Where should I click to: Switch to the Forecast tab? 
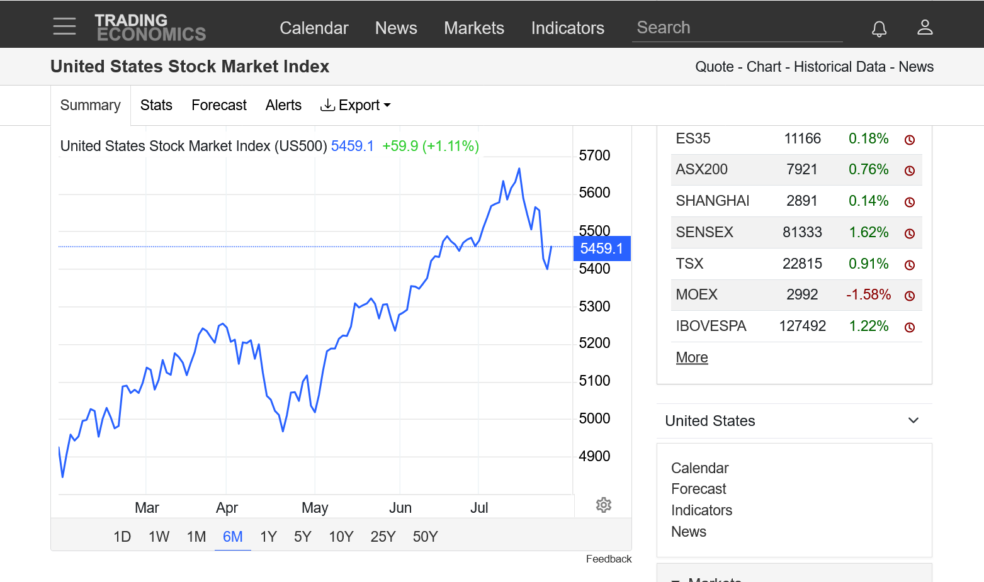218,105
